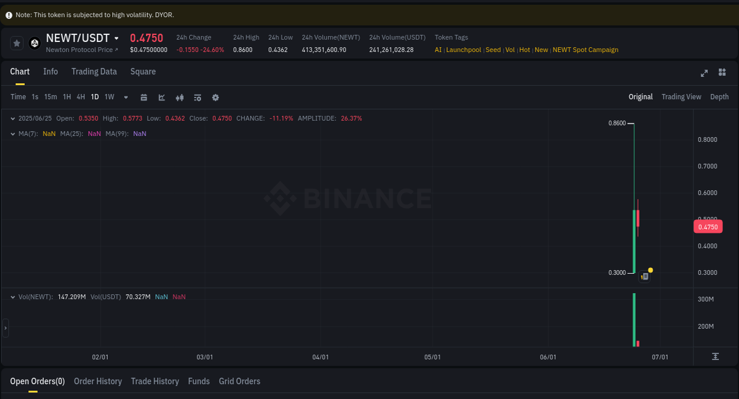Screen dimensions: 739x399
Task: Collapse the Vol(NEWT) indicator row
Action: coord(12,296)
